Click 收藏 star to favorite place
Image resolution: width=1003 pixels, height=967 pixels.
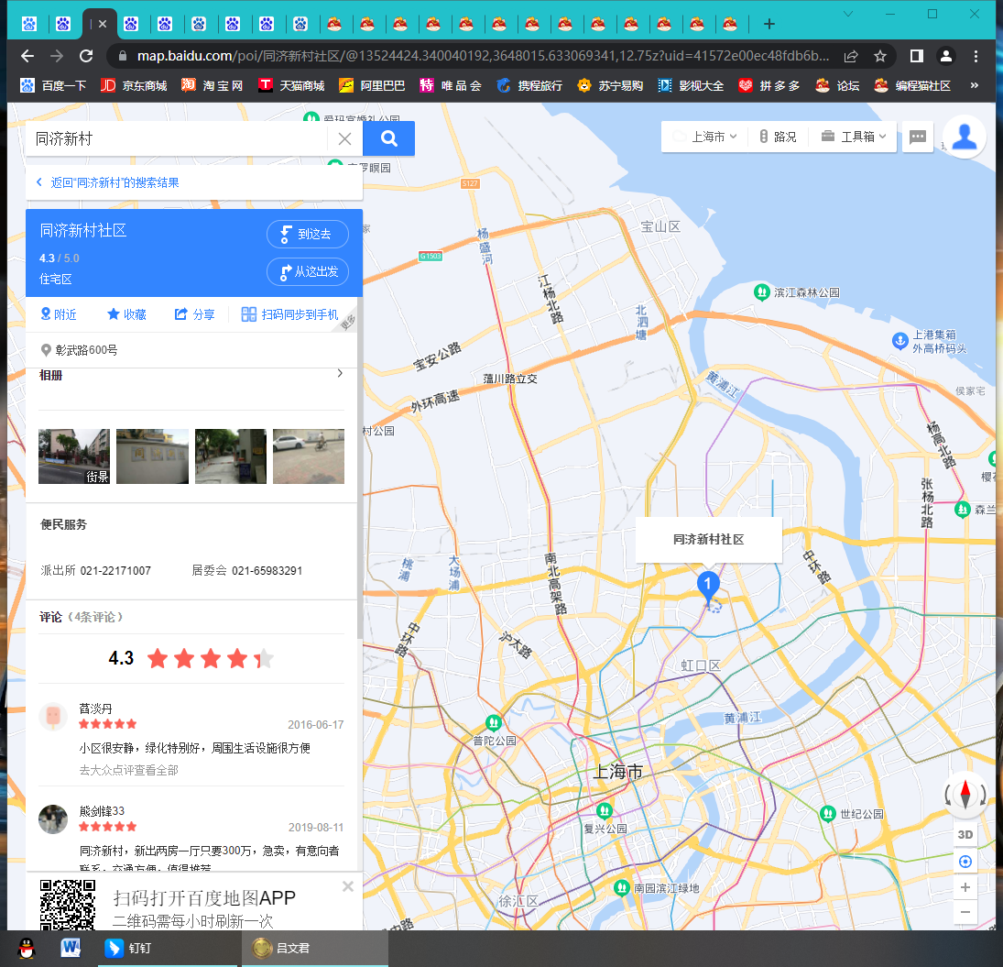pyautogui.click(x=126, y=314)
